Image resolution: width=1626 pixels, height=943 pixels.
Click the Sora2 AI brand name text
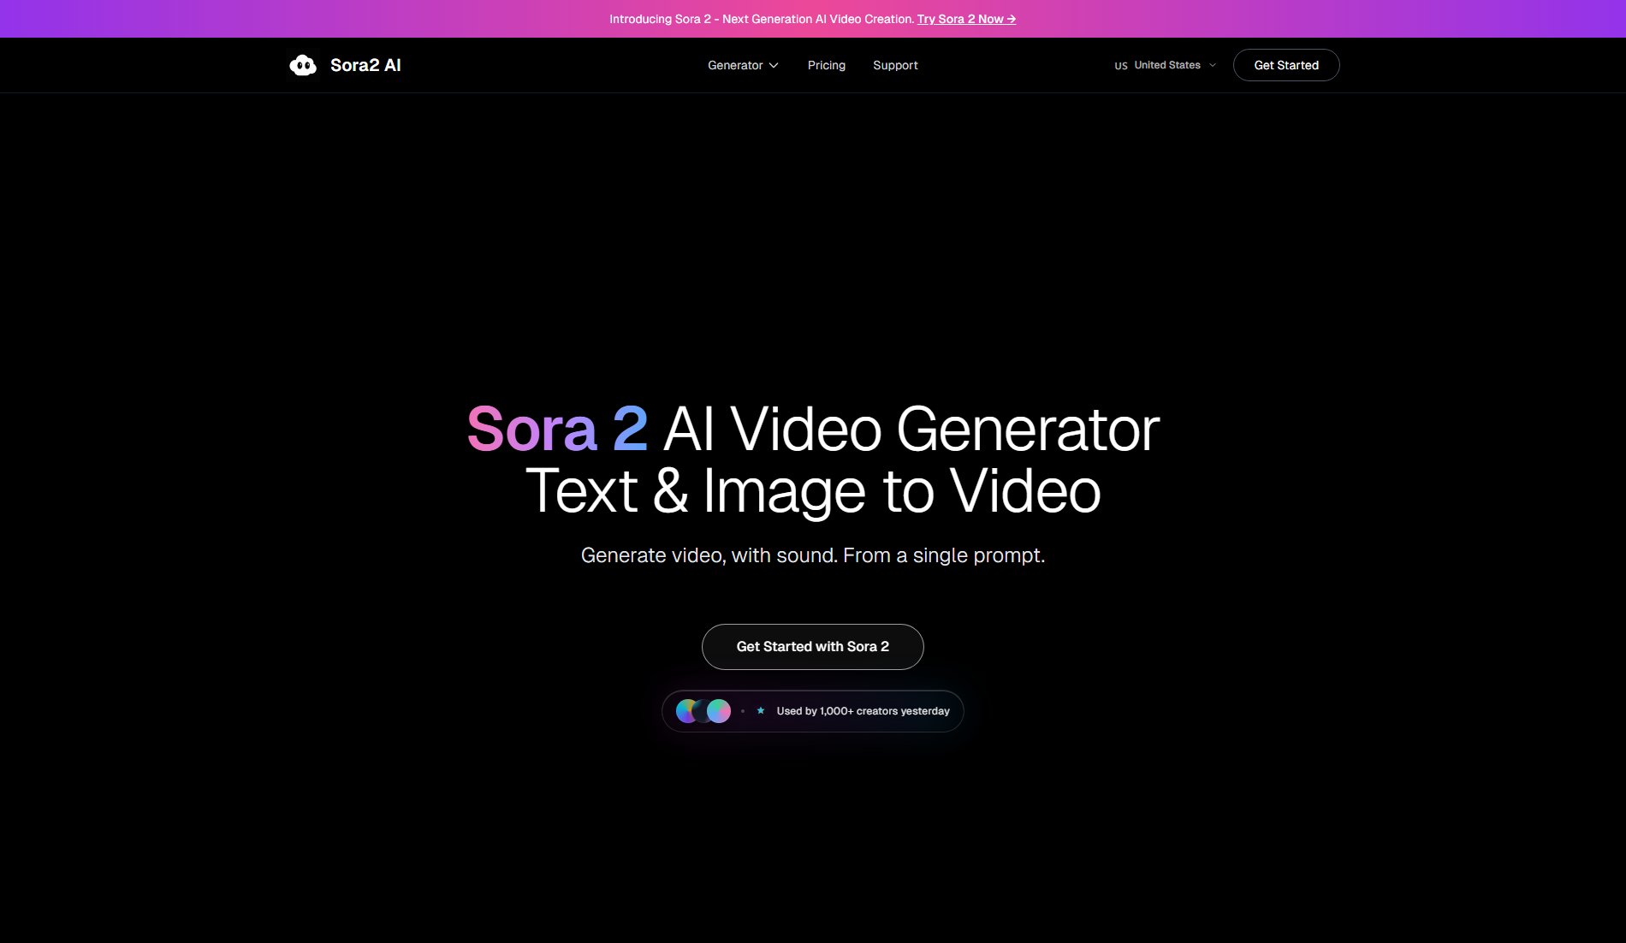coord(365,64)
